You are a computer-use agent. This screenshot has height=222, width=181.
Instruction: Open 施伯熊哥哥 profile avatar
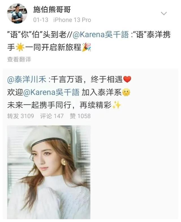(x=17, y=14)
